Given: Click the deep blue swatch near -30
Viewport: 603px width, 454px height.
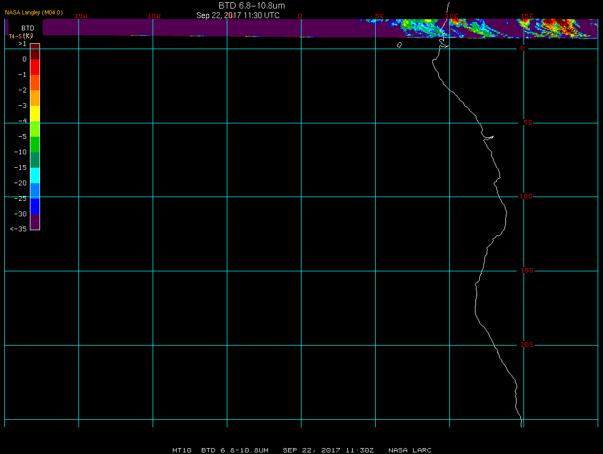Looking at the screenshot, I should coord(35,206).
